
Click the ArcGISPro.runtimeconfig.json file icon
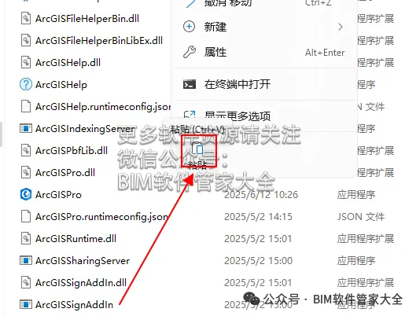click(x=26, y=216)
